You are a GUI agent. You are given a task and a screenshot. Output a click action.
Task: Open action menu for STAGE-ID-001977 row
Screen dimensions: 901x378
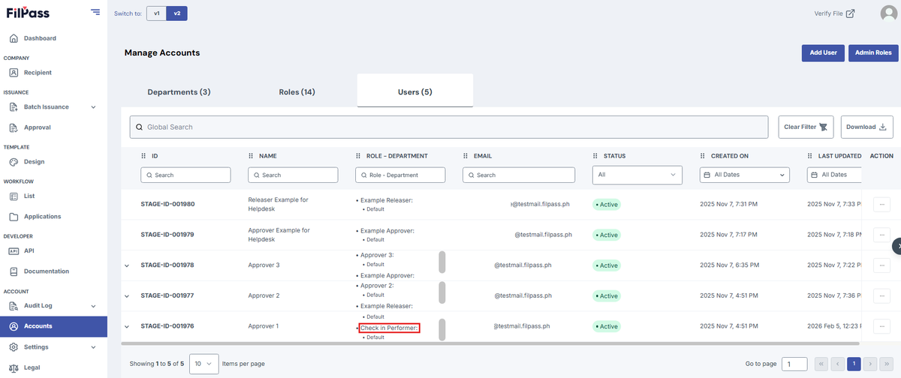coord(881,295)
